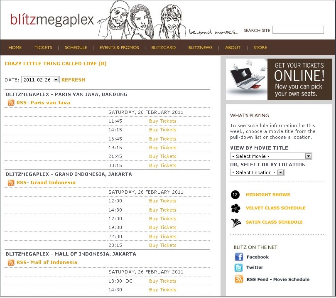Click the REFRESH link
The width and height of the screenshot is (336, 298).
(73, 80)
